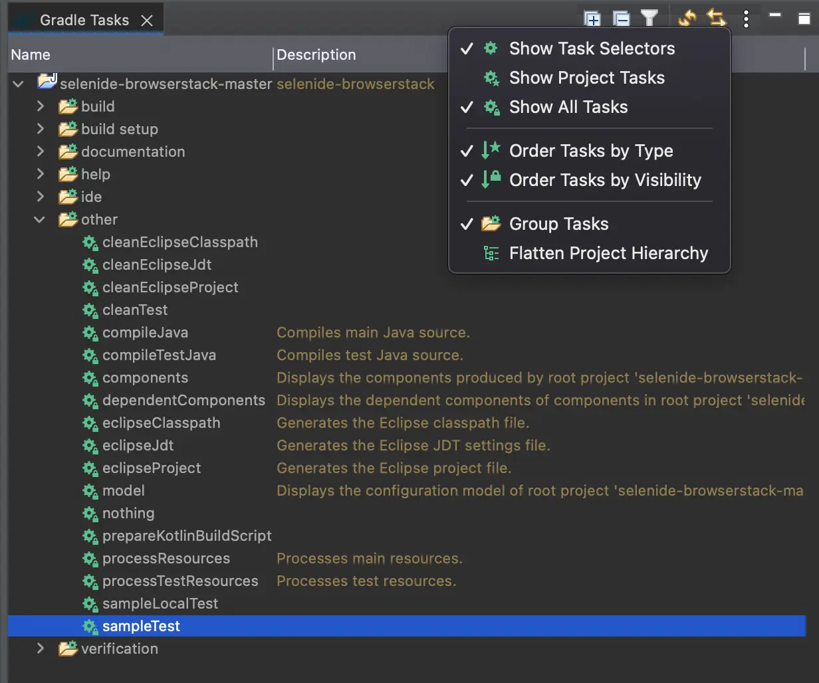Choose Flatten Project Hierarchy from menu
The width and height of the screenshot is (819, 683).
click(x=608, y=253)
